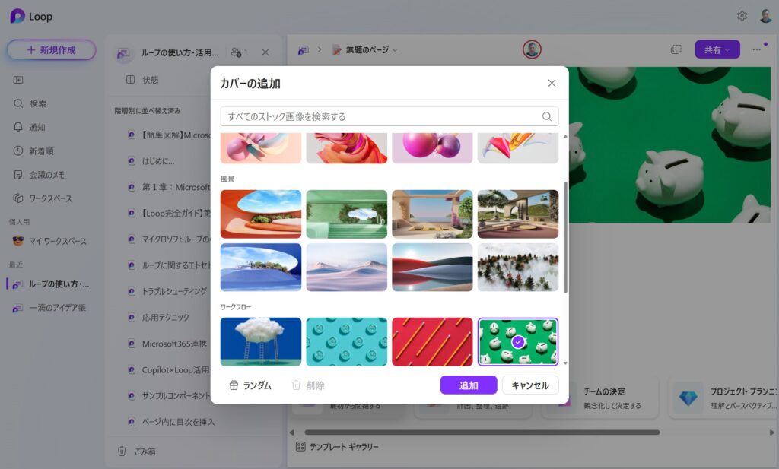
Task: Click the ランダム random dice icon
Action: (234, 385)
